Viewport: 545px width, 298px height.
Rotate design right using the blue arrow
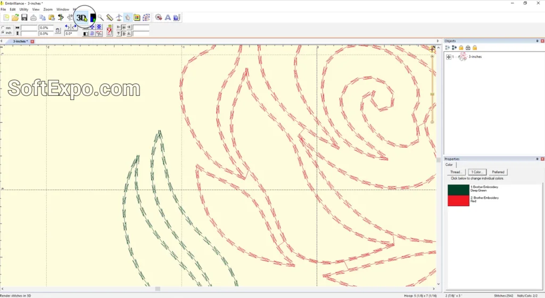coord(74,27)
